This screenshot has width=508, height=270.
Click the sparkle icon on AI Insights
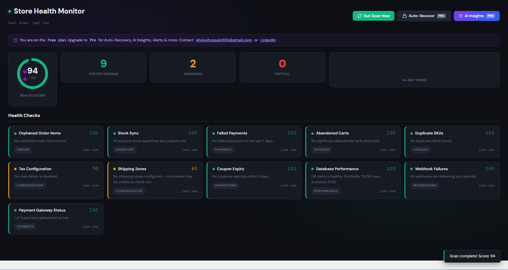click(x=461, y=16)
